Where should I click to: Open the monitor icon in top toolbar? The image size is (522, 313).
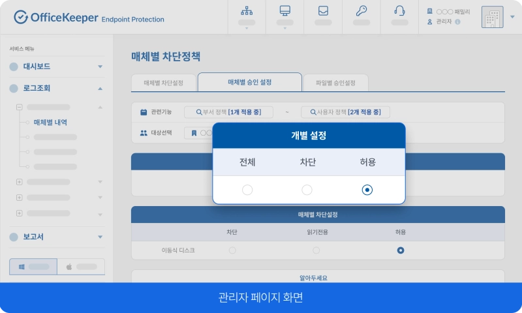coord(284,11)
